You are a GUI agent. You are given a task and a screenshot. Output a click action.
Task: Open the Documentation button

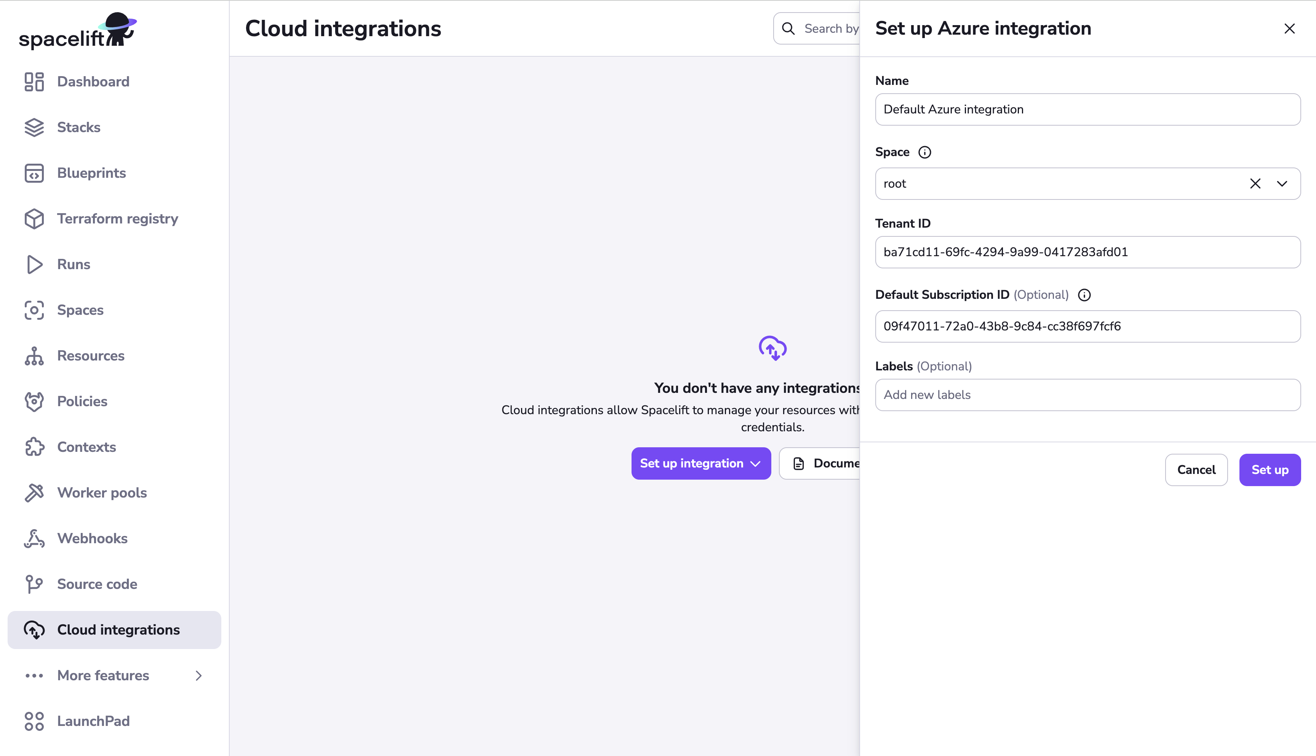tap(819, 463)
